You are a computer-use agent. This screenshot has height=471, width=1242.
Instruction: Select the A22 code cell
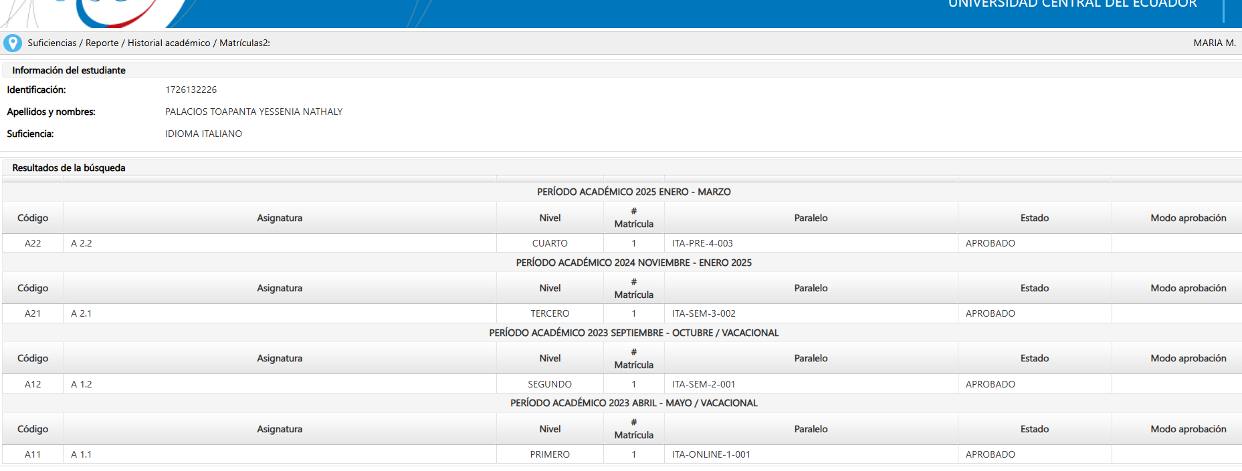(x=33, y=243)
